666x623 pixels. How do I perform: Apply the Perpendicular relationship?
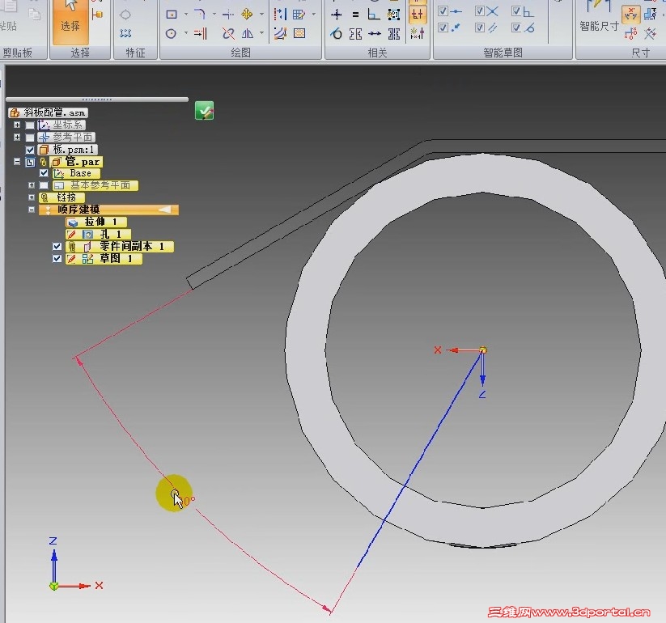point(374,15)
